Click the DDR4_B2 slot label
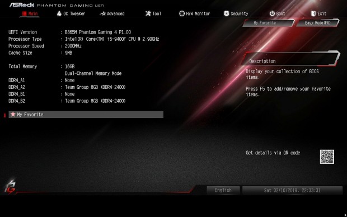The width and height of the screenshot is (347, 217). tap(17, 101)
